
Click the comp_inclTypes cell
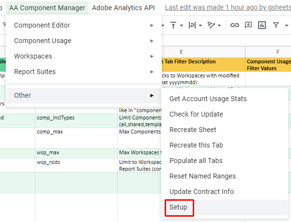point(76,121)
